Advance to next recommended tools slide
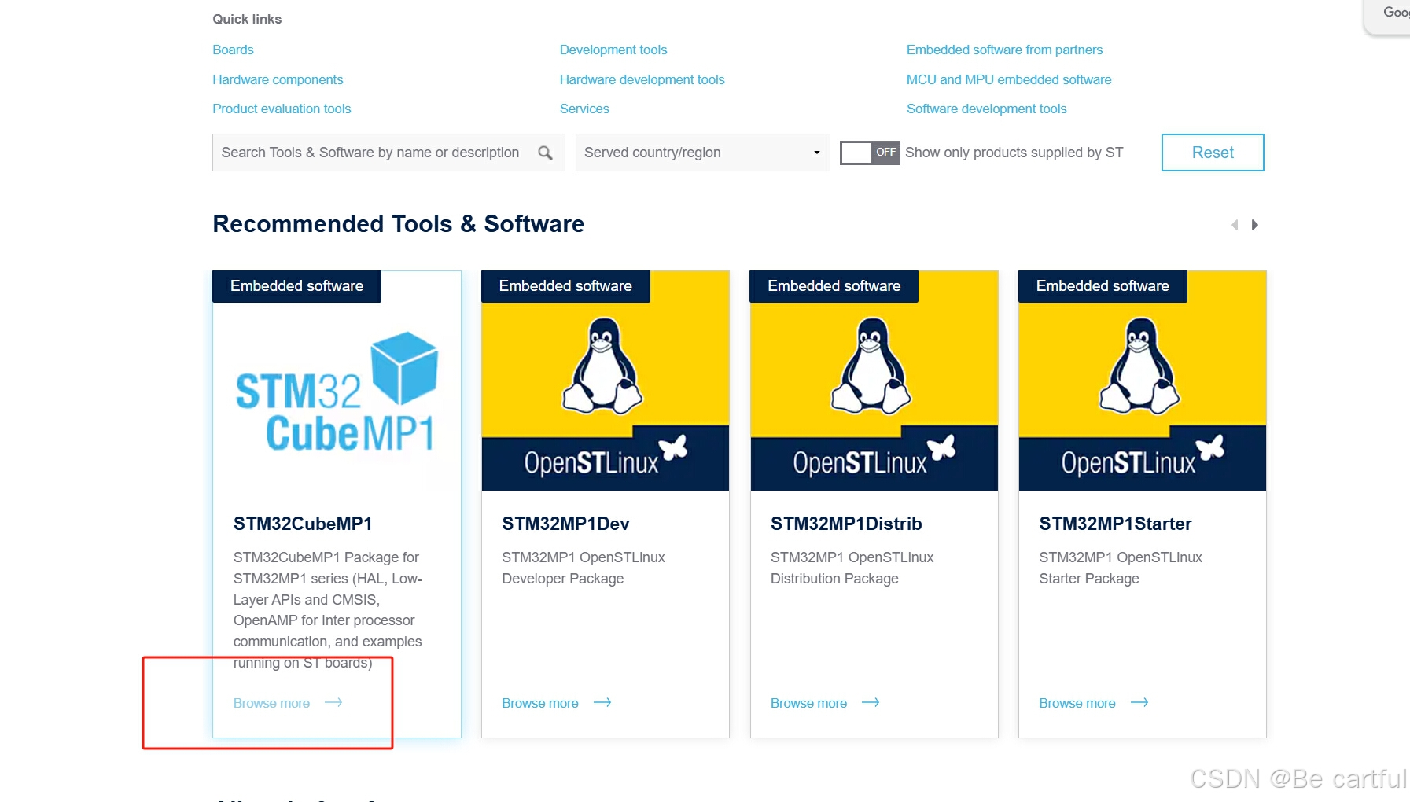The height and width of the screenshot is (802, 1410). [x=1255, y=225]
